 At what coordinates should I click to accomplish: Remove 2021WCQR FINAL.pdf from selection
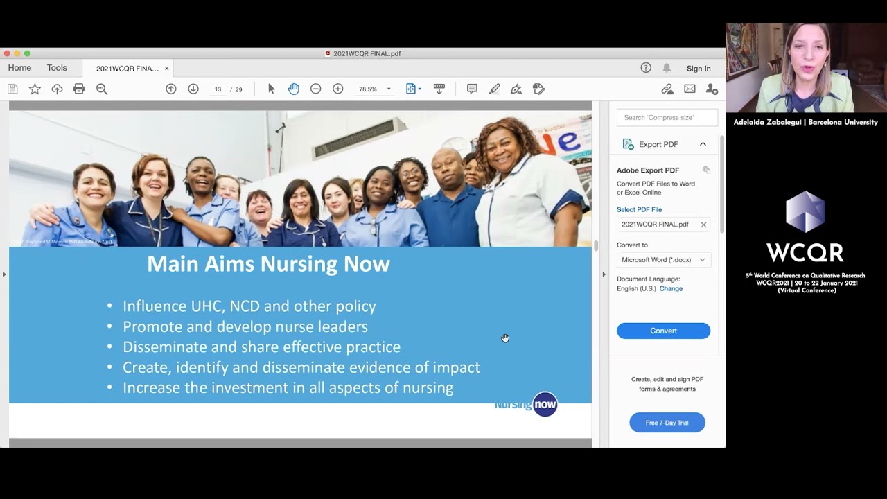coord(703,225)
